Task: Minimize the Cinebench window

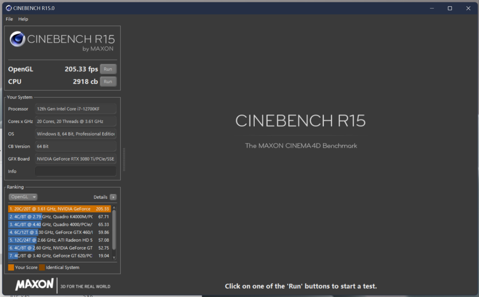Action: [x=431, y=8]
